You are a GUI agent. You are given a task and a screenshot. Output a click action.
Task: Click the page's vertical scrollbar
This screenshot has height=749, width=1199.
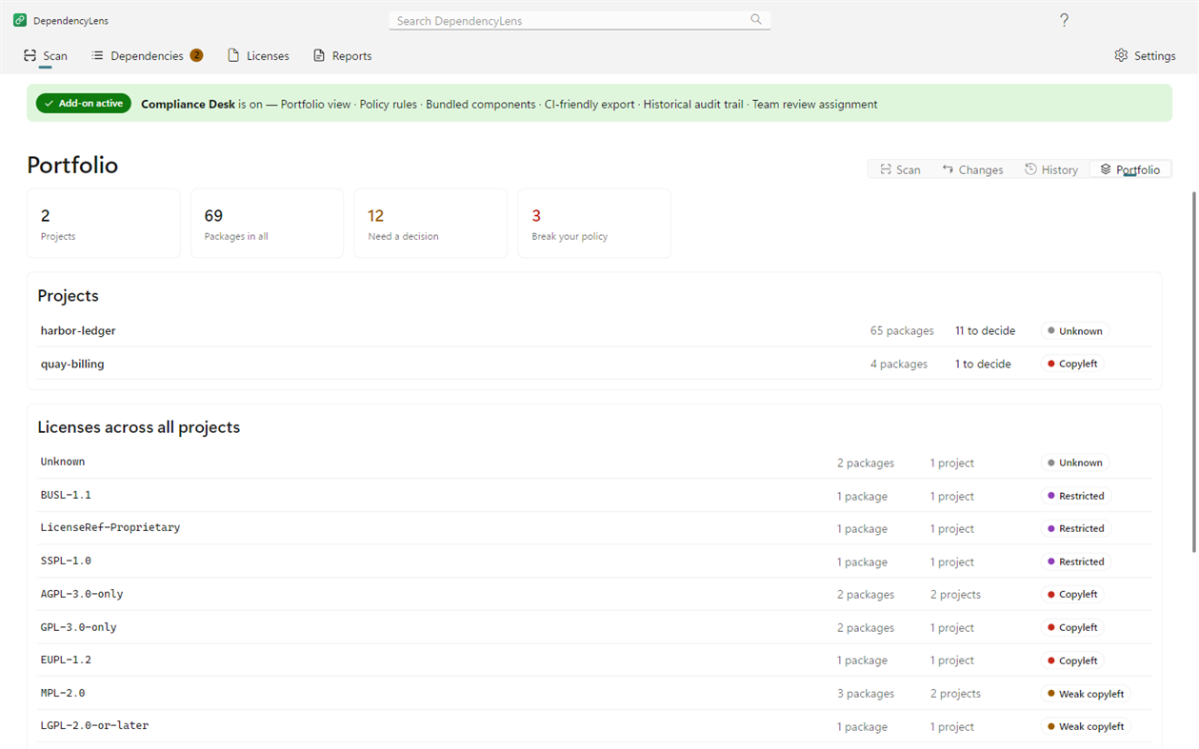click(x=1194, y=371)
